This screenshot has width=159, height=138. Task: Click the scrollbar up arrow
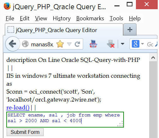coord(153,58)
